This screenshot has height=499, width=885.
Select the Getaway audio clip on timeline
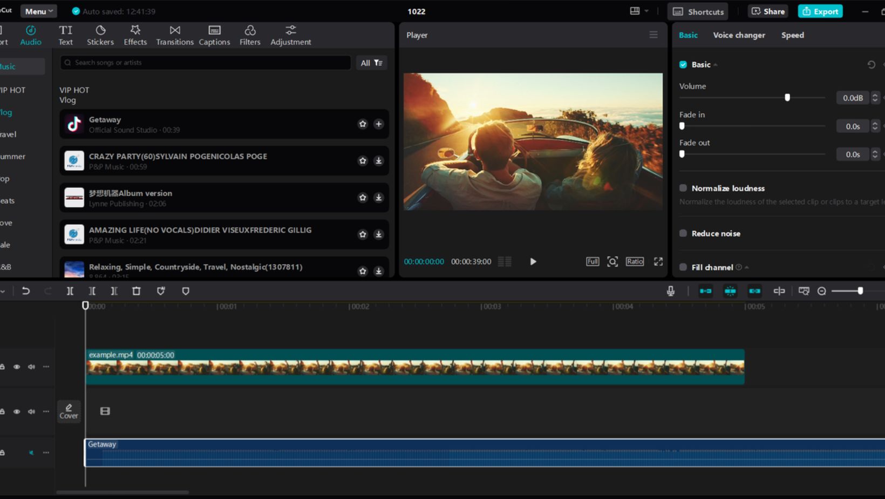(485, 453)
